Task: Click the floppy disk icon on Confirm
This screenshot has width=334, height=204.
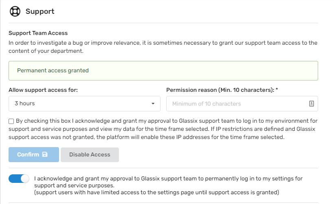Action: coord(45,155)
